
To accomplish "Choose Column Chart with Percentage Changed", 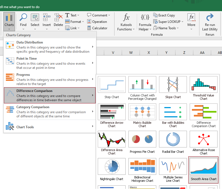I will pyautogui.click(x=142, y=88).
